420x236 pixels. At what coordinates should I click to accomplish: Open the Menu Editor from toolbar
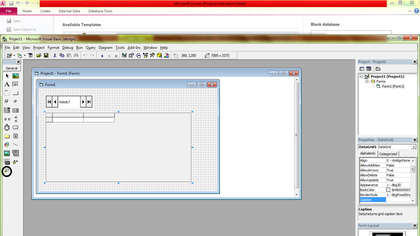coord(31,55)
